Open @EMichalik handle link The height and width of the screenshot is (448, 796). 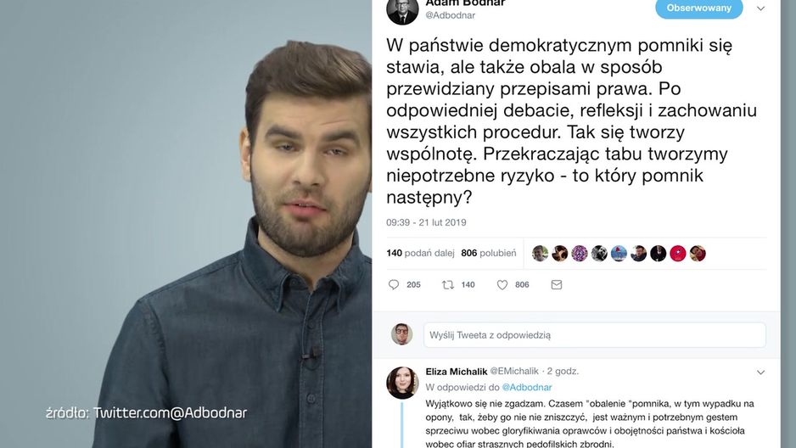point(513,371)
